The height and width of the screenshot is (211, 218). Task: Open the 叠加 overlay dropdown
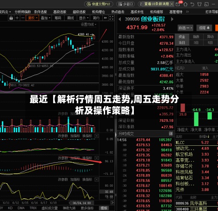[x=45, y=18]
